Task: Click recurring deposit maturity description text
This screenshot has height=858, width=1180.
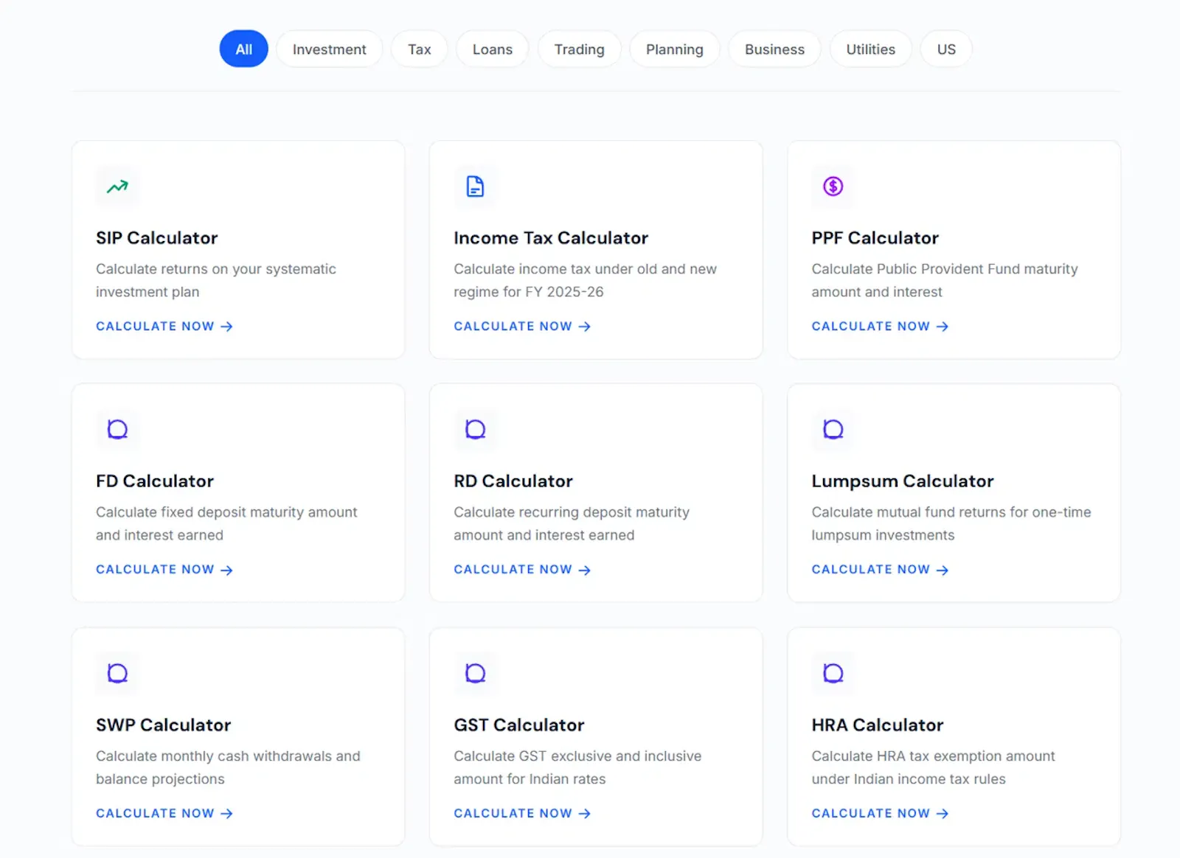Action: pos(572,524)
